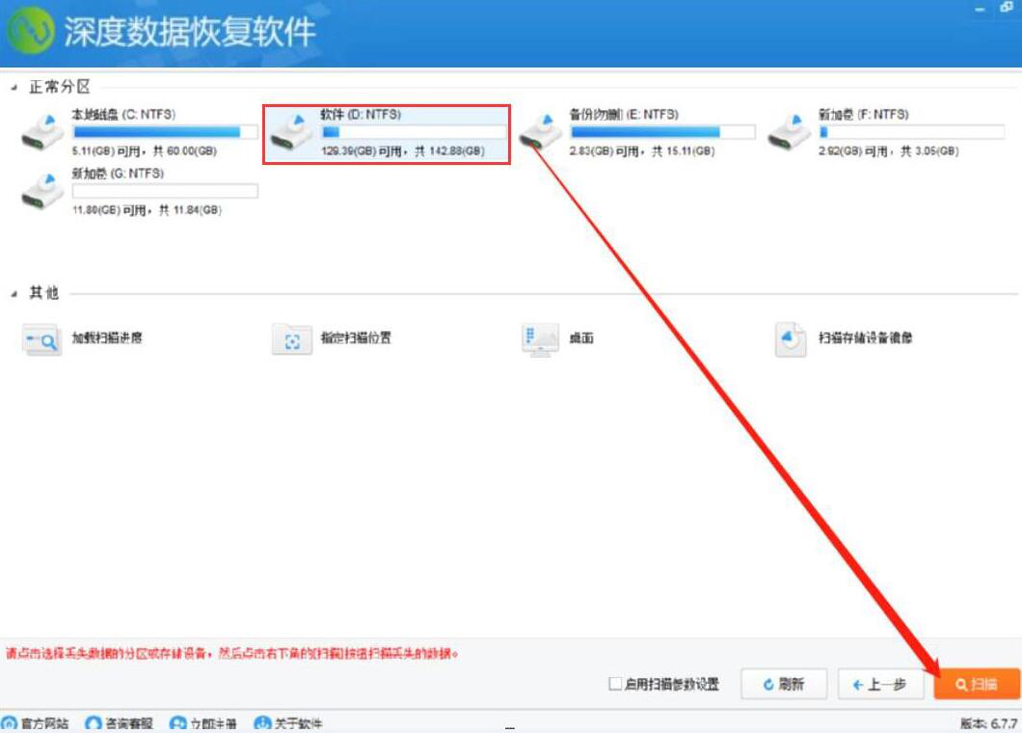Open the load scan progress icon
Viewport: 1022px width, 733px height.
click(x=41, y=339)
